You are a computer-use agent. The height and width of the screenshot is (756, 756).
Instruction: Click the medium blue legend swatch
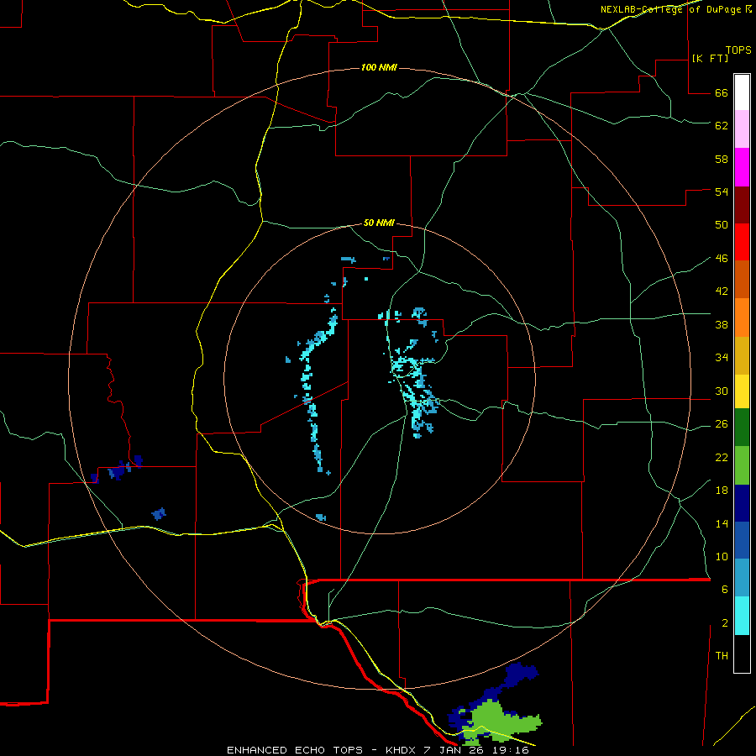[x=742, y=540]
